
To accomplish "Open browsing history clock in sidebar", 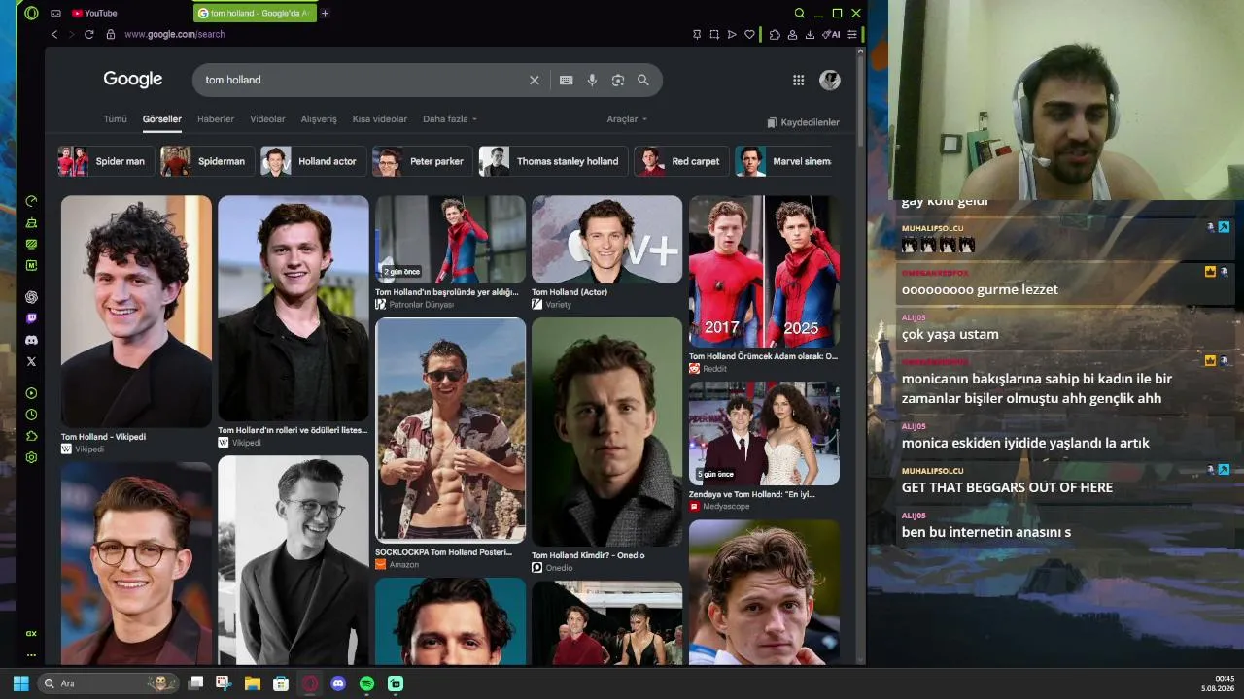I will click(31, 415).
